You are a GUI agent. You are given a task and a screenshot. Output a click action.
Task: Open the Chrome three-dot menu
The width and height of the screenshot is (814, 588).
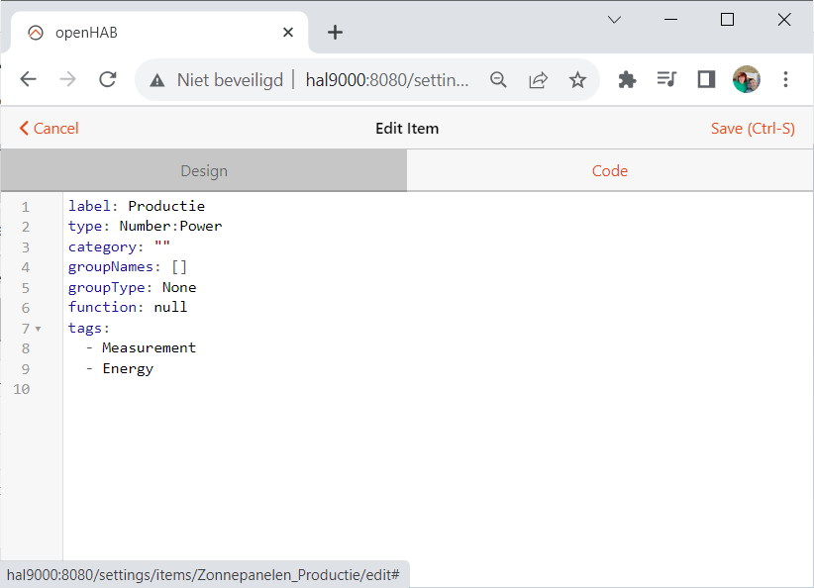point(785,80)
